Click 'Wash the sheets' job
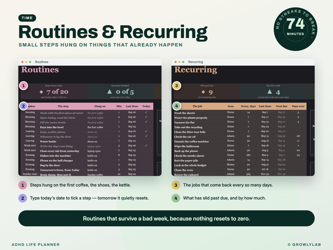This screenshot has width=333, height=250. click(185, 113)
